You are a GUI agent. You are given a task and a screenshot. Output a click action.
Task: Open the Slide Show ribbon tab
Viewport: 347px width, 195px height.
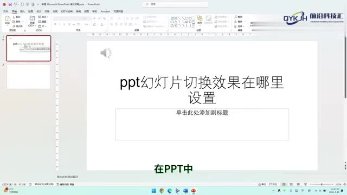[67, 11]
